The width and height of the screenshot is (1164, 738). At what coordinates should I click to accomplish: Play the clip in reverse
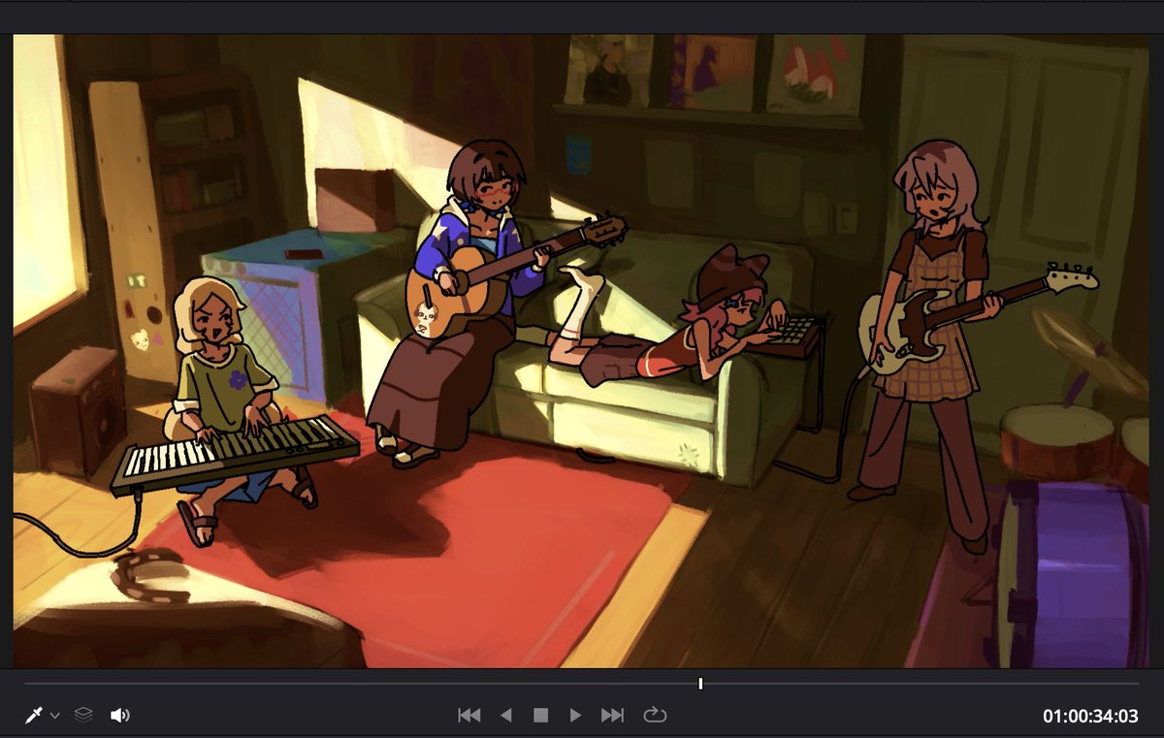(x=505, y=716)
